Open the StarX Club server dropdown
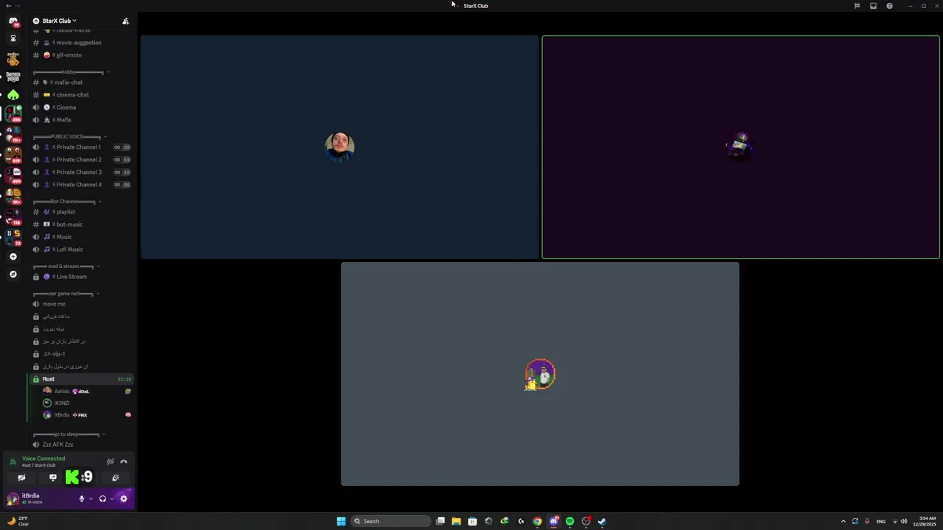The width and height of the screenshot is (943, 530). [x=59, y=21]
